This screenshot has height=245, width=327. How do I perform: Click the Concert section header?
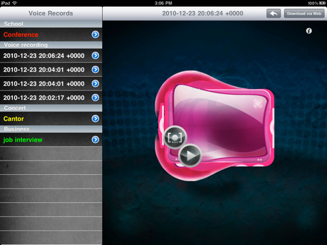(51, 108)
